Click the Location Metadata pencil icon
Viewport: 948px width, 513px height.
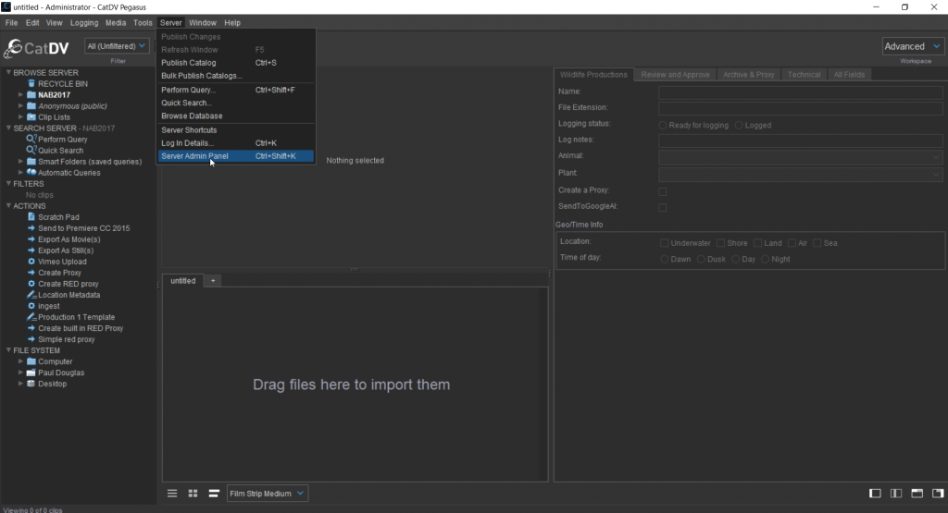coord(31,295)
